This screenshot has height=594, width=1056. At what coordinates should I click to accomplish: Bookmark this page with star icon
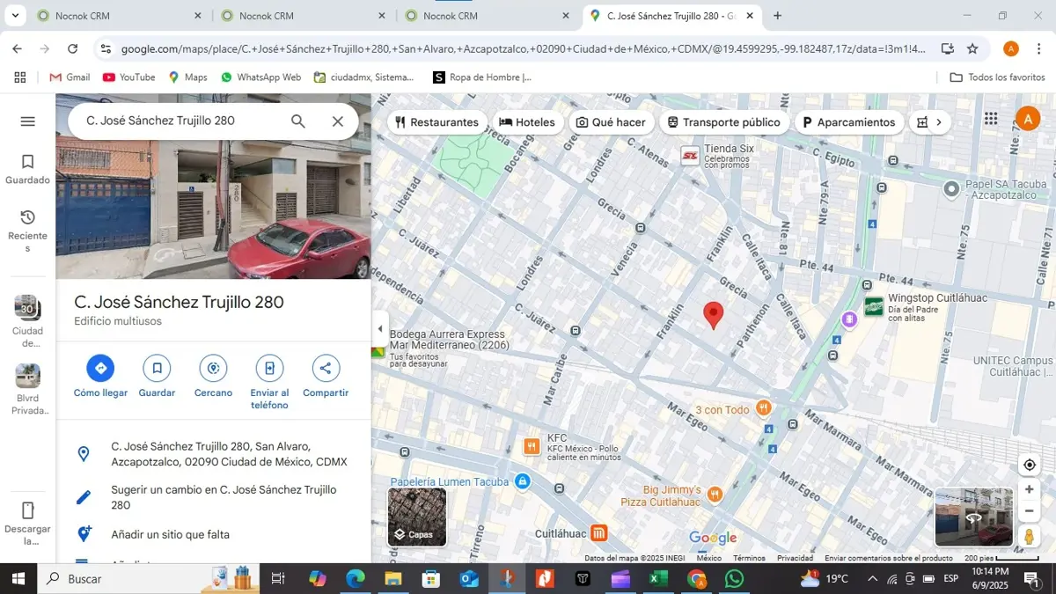[972, 49]
